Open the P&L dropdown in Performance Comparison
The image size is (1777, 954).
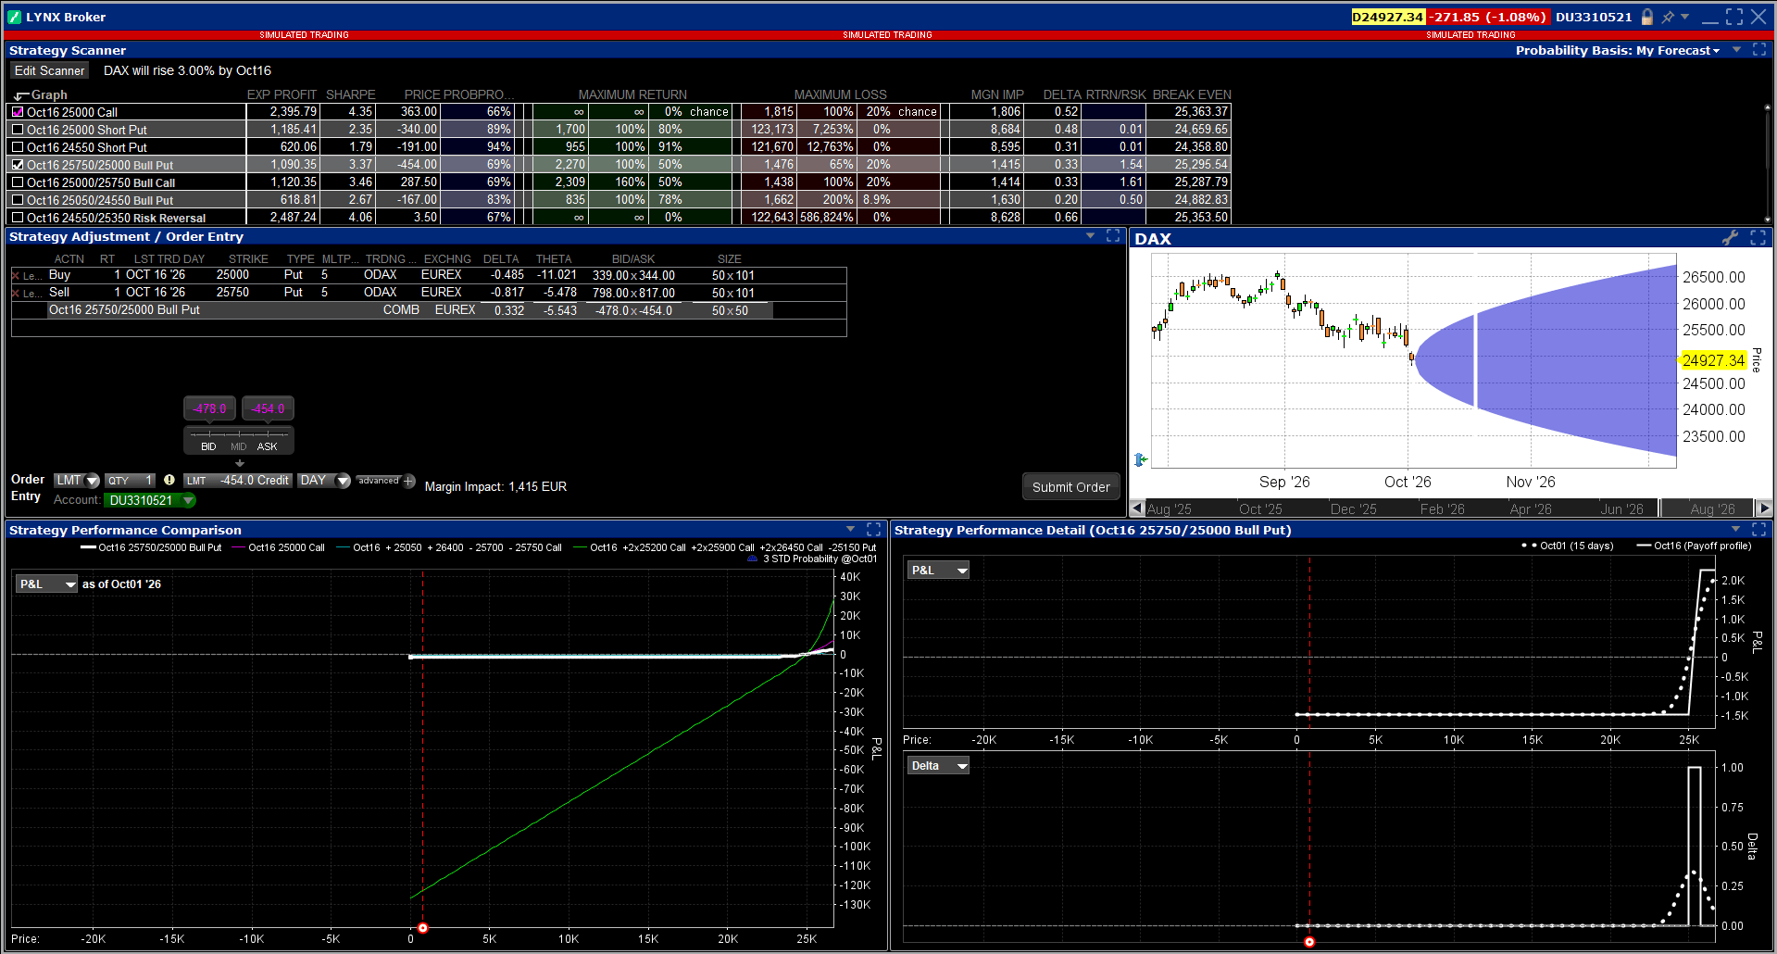click(x=46, y=584)
